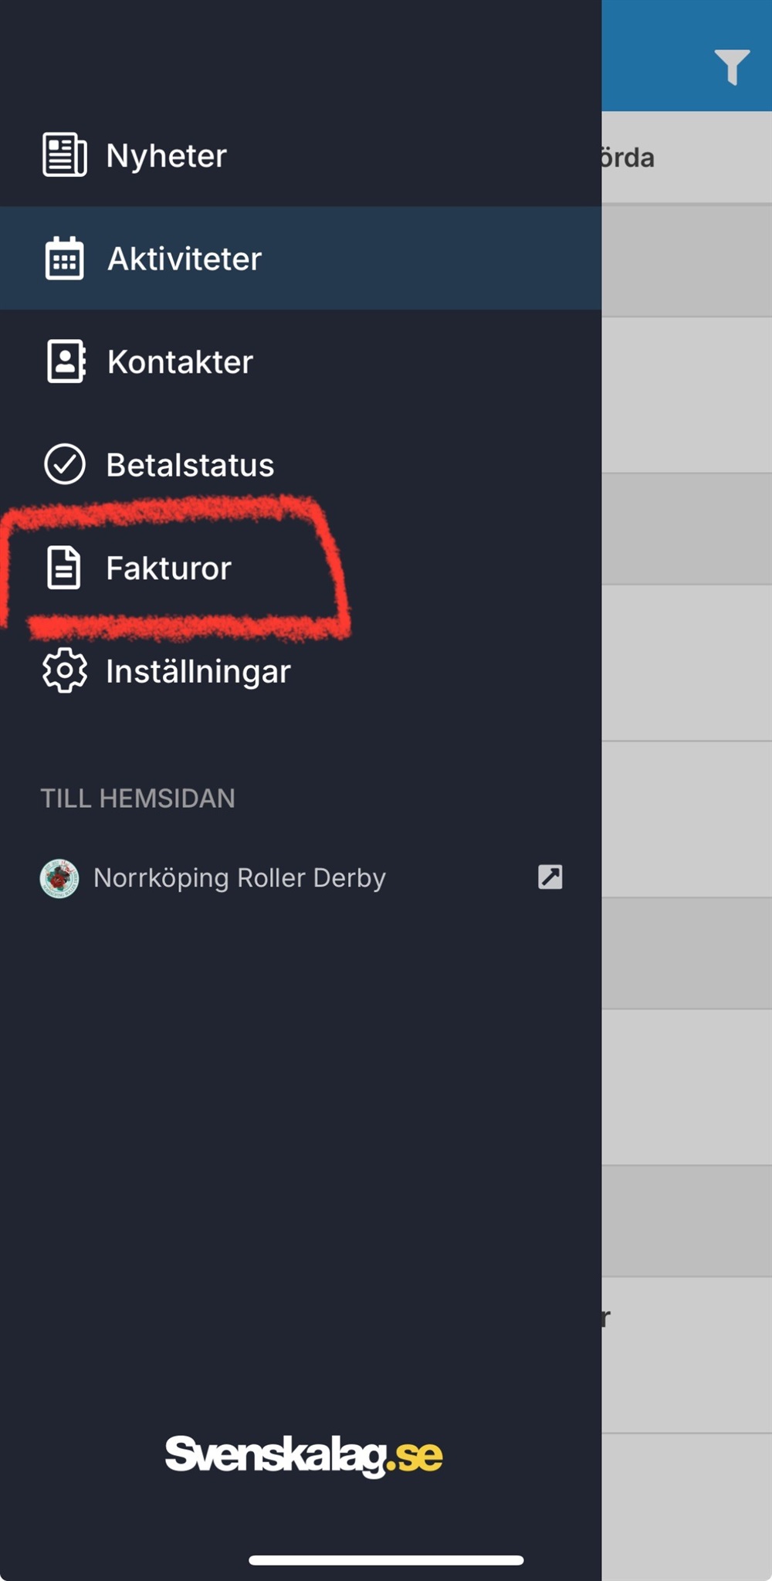The height and width of the screenshot is (1581, 772).
Task: Open the Fakturor menu entry
Action: (x=168, y=568)
